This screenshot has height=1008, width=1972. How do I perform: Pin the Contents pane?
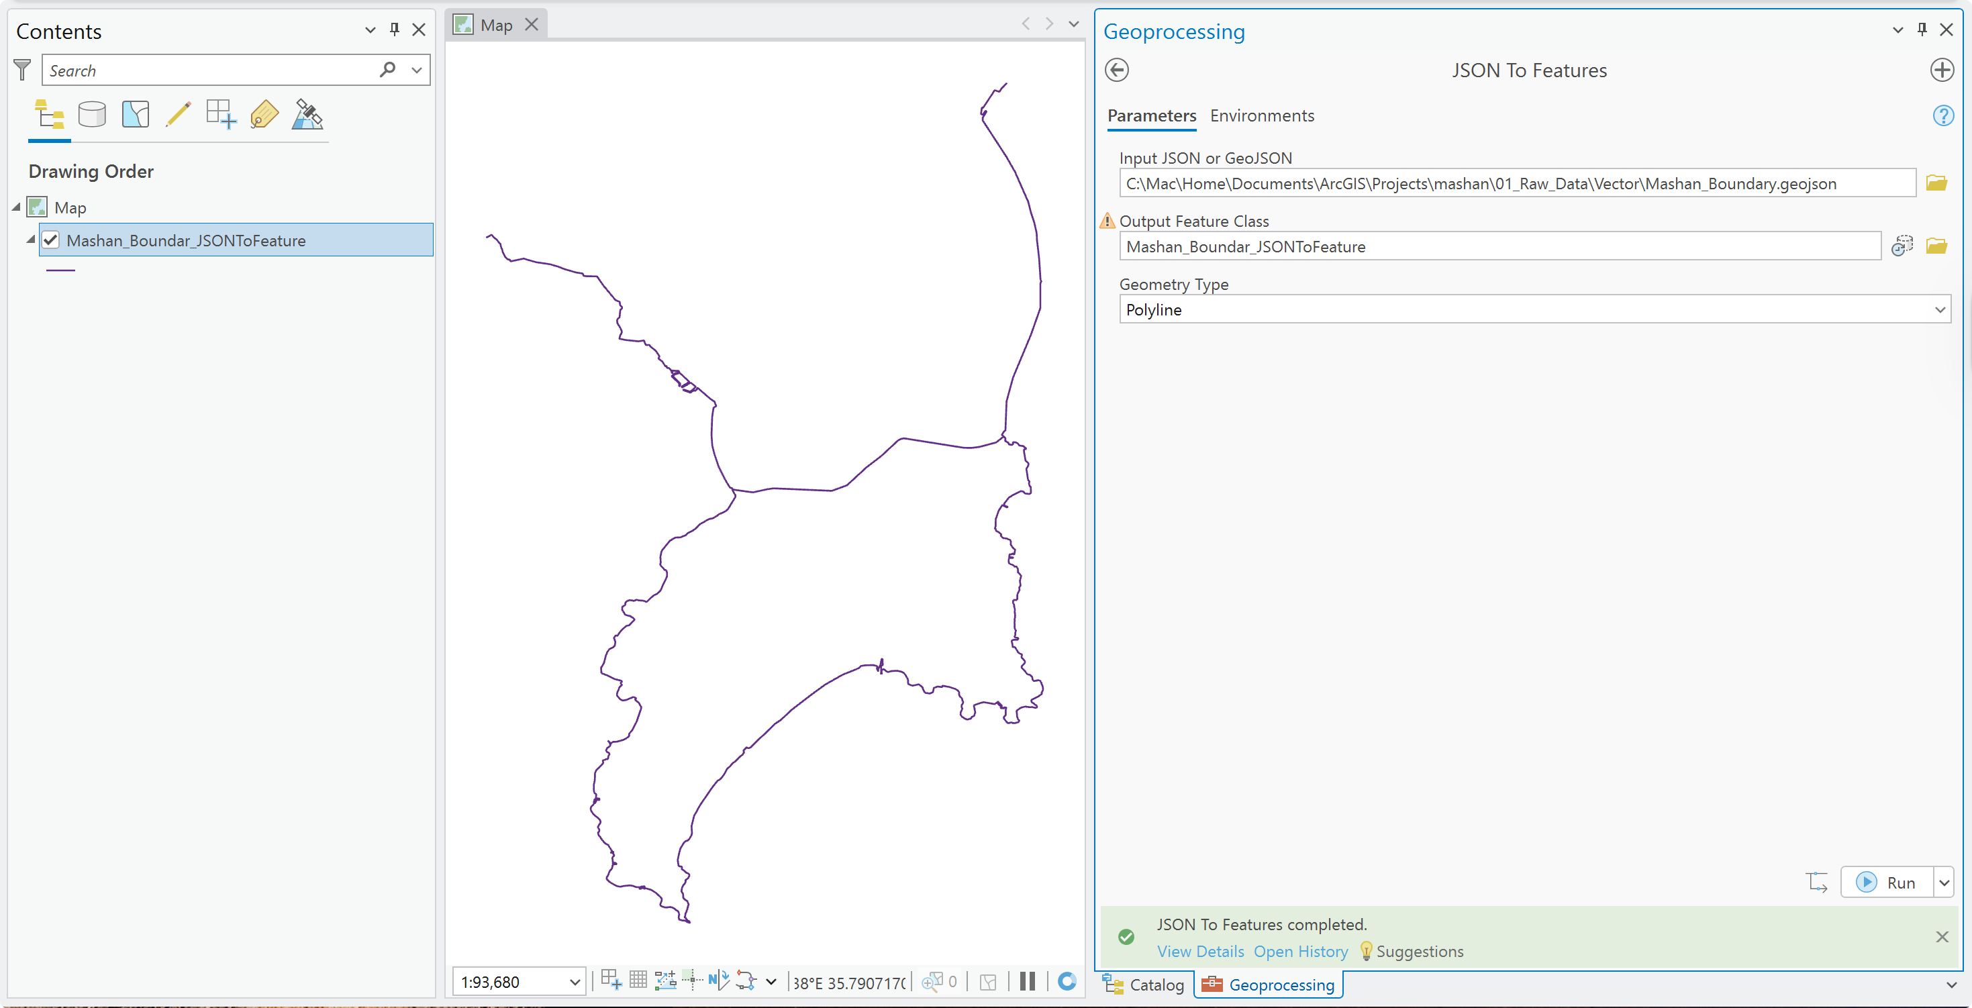pyautogui.click(x=394, y=30)
